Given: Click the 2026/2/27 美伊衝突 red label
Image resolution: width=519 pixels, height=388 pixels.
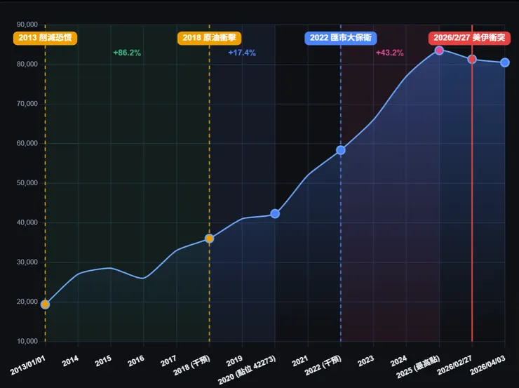Looking at the screenshot, I should tap(469, 38).
